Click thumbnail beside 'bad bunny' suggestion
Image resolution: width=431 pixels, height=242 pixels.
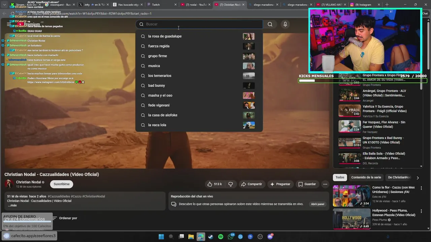tap(249, 86)
